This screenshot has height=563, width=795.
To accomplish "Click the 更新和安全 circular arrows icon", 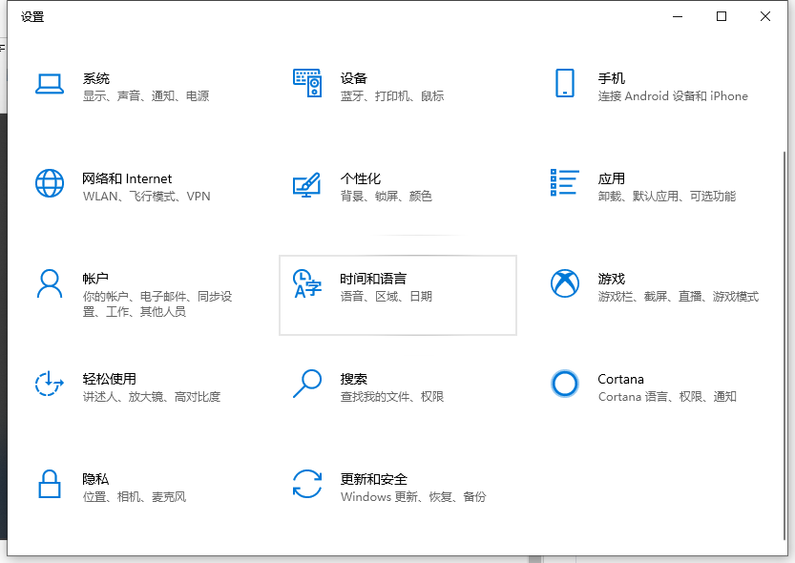I will click(307, 486).
